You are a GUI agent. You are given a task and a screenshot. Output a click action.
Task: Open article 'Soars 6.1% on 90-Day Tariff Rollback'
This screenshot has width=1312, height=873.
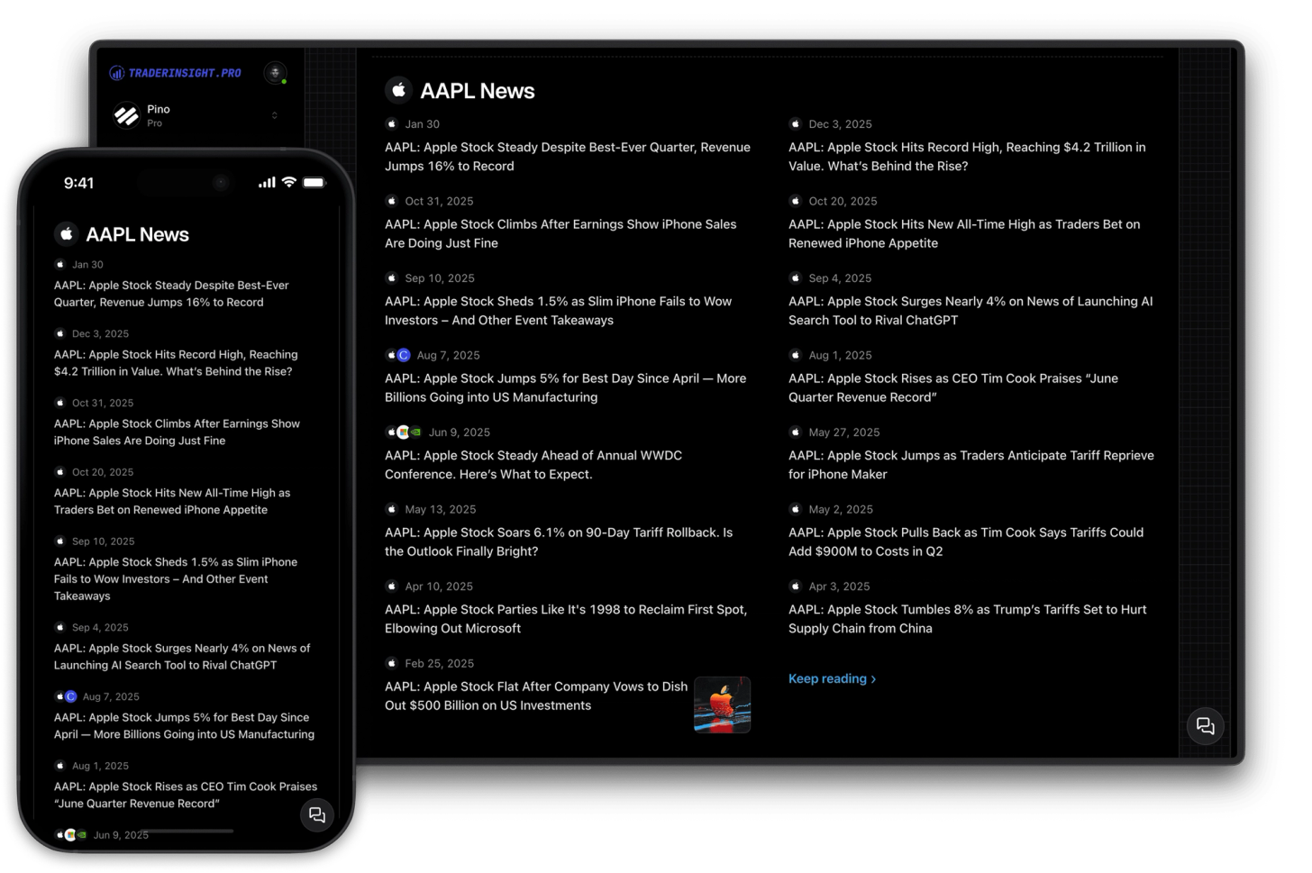tap(559, 541)
